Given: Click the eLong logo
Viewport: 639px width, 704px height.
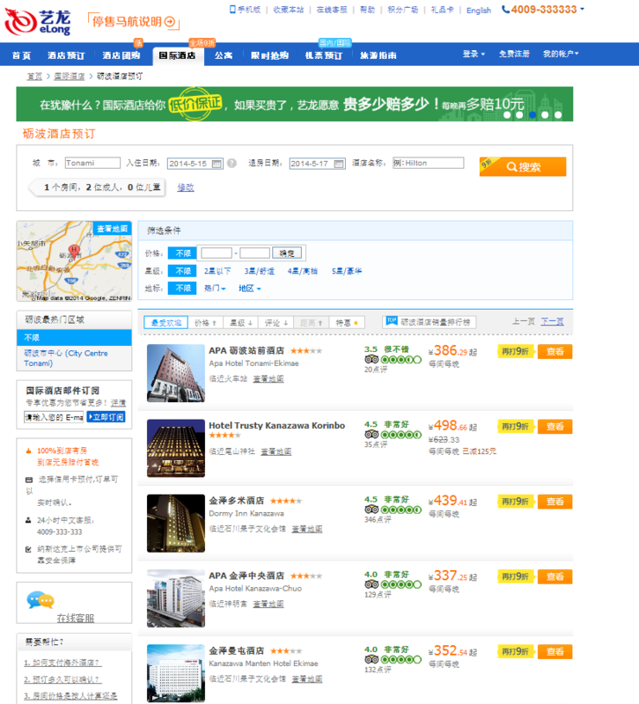Looking at the screenshot, I should click(38, 22).
